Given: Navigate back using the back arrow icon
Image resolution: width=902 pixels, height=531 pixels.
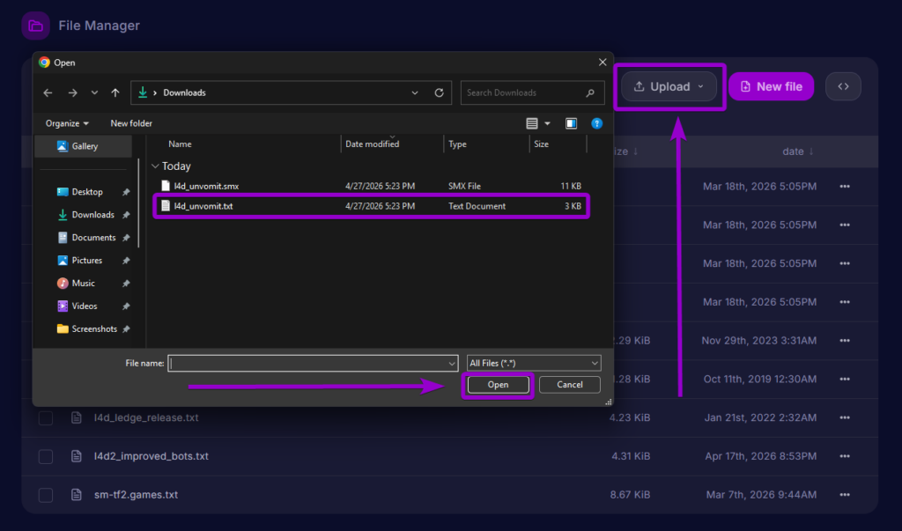Looking at the screenshot, I should [48, 92].
